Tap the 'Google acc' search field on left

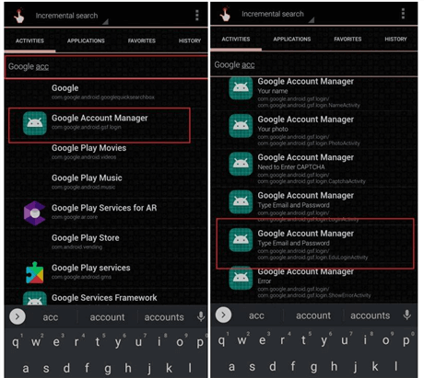(x=106, y=67)
